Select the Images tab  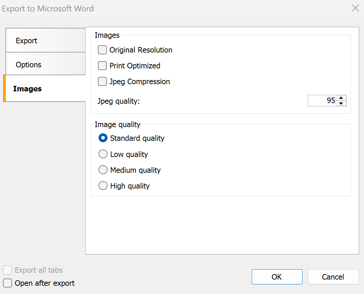pos(44,89)
